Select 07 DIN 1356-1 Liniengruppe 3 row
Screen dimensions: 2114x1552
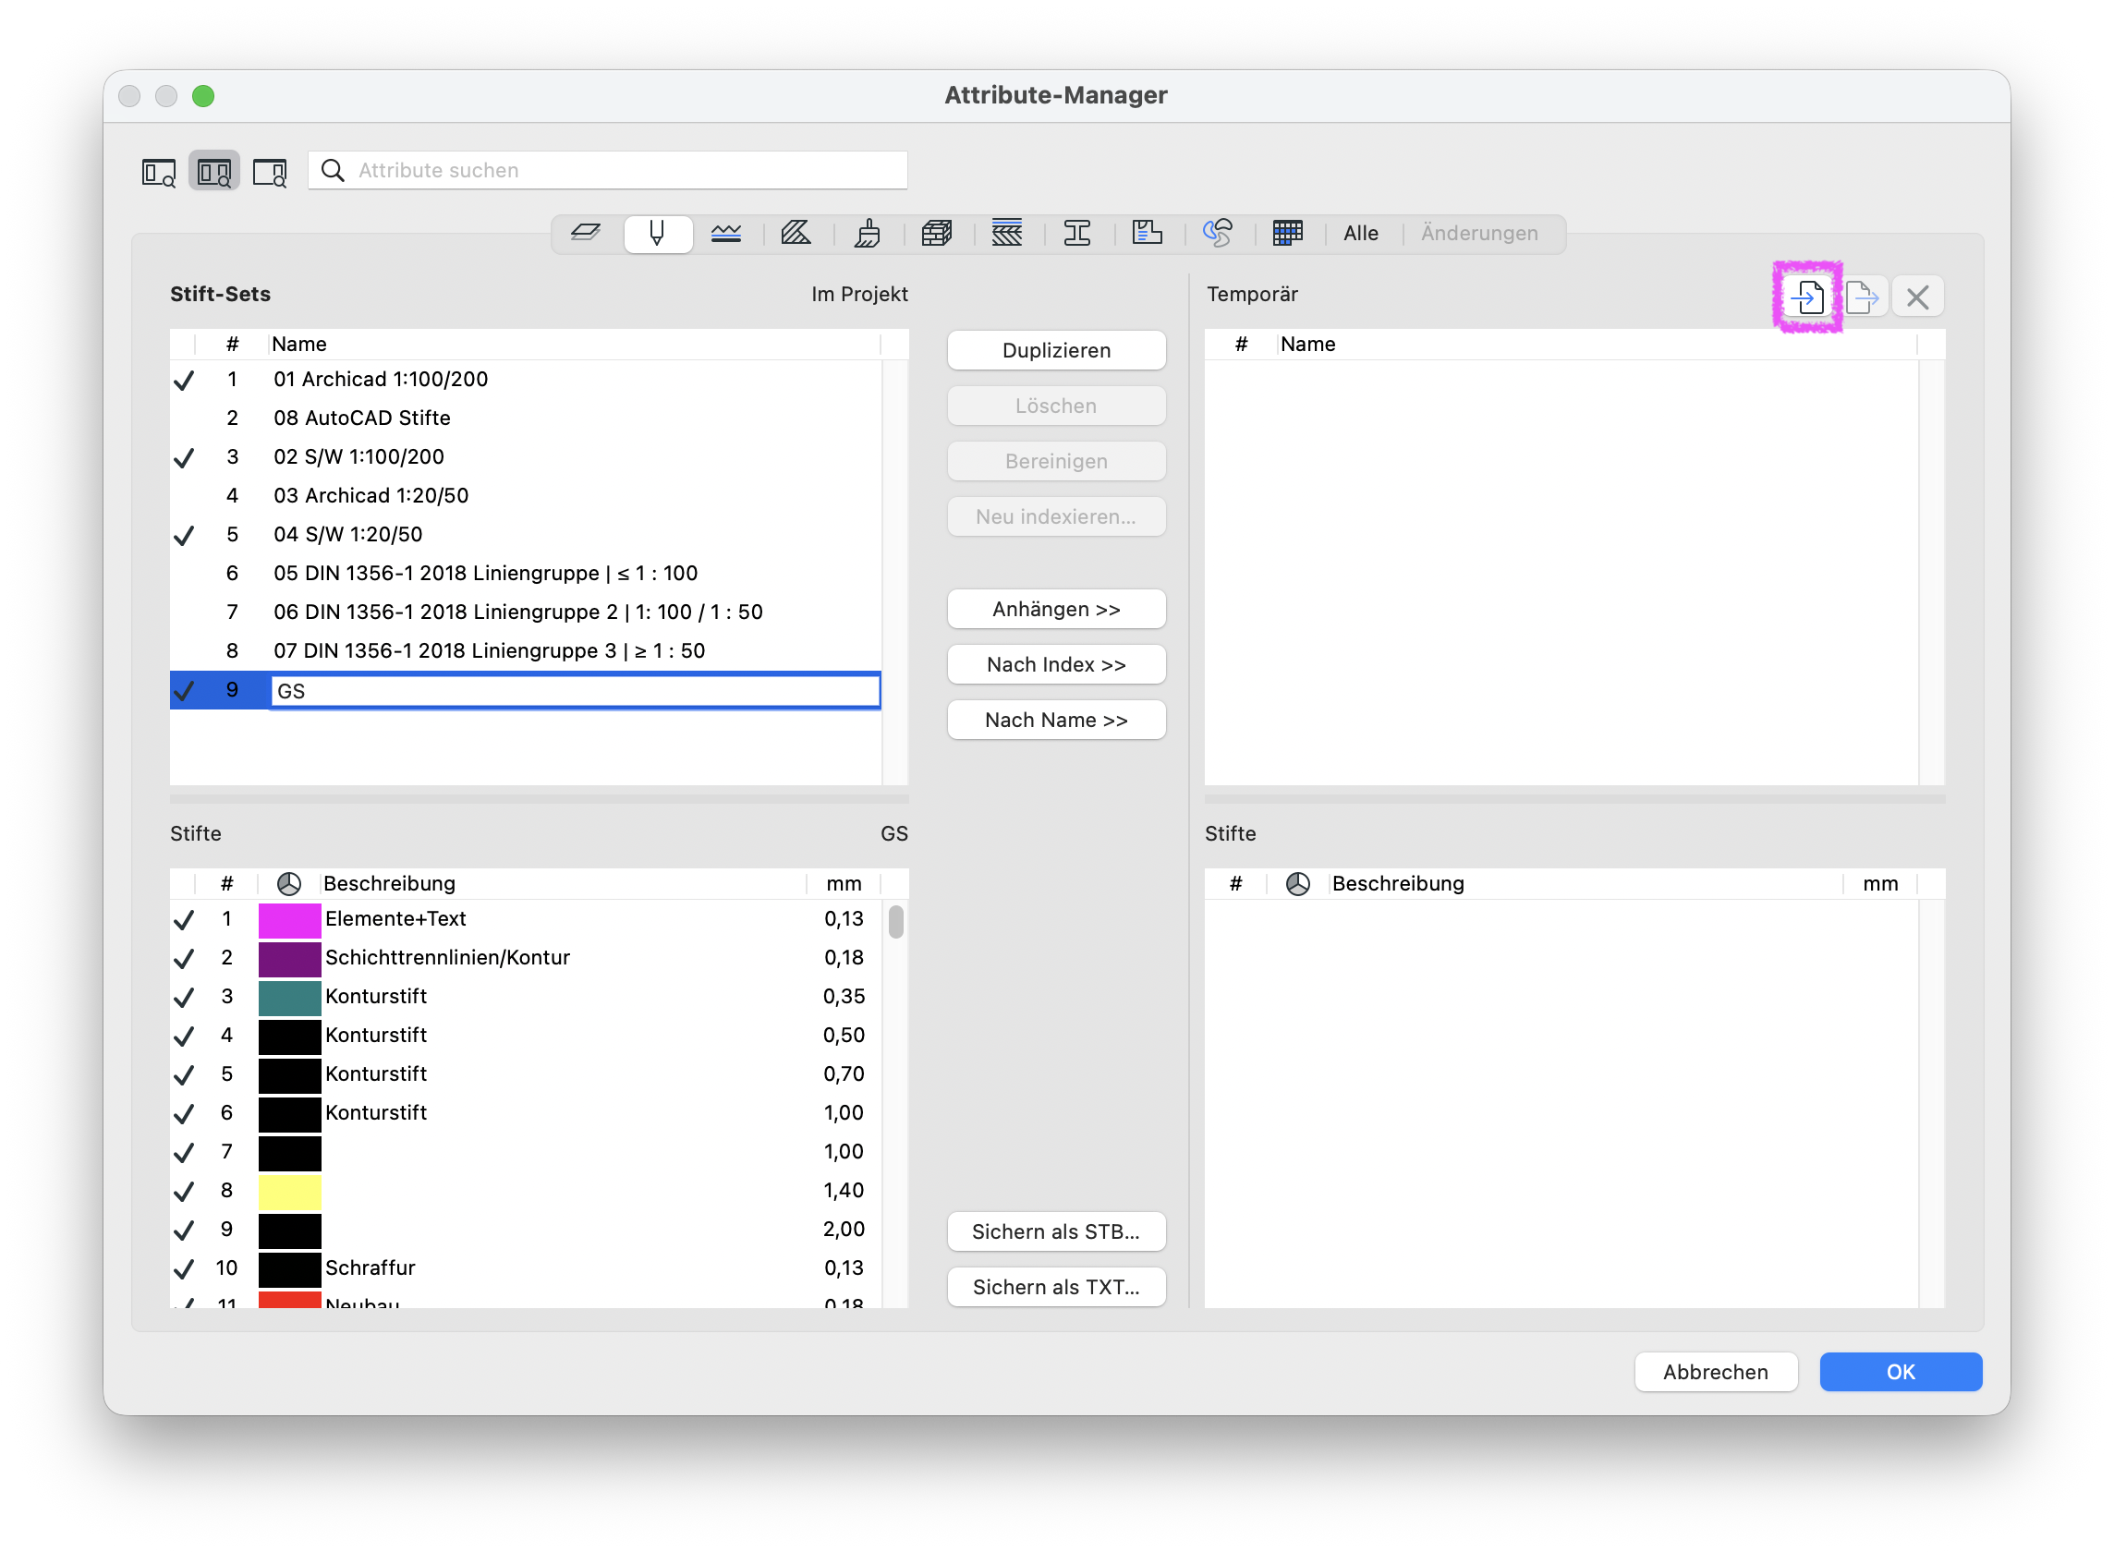click(526, 651)
